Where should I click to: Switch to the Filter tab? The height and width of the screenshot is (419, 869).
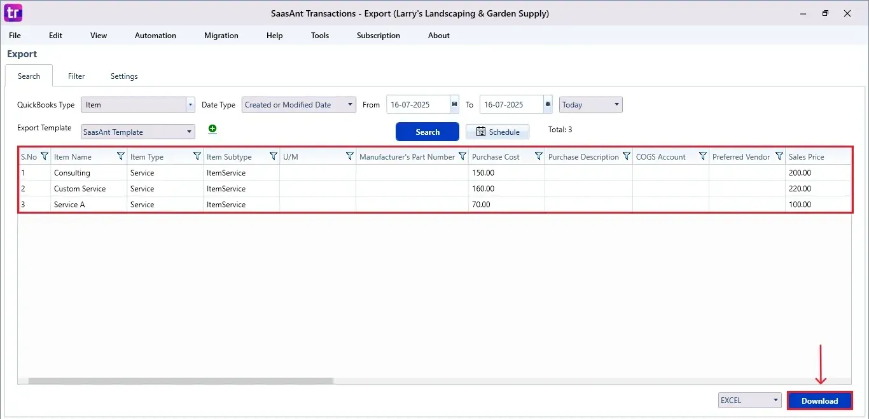coord(76,76)
